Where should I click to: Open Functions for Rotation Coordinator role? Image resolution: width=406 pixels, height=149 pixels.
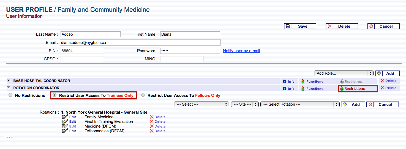tap(312, 89)
